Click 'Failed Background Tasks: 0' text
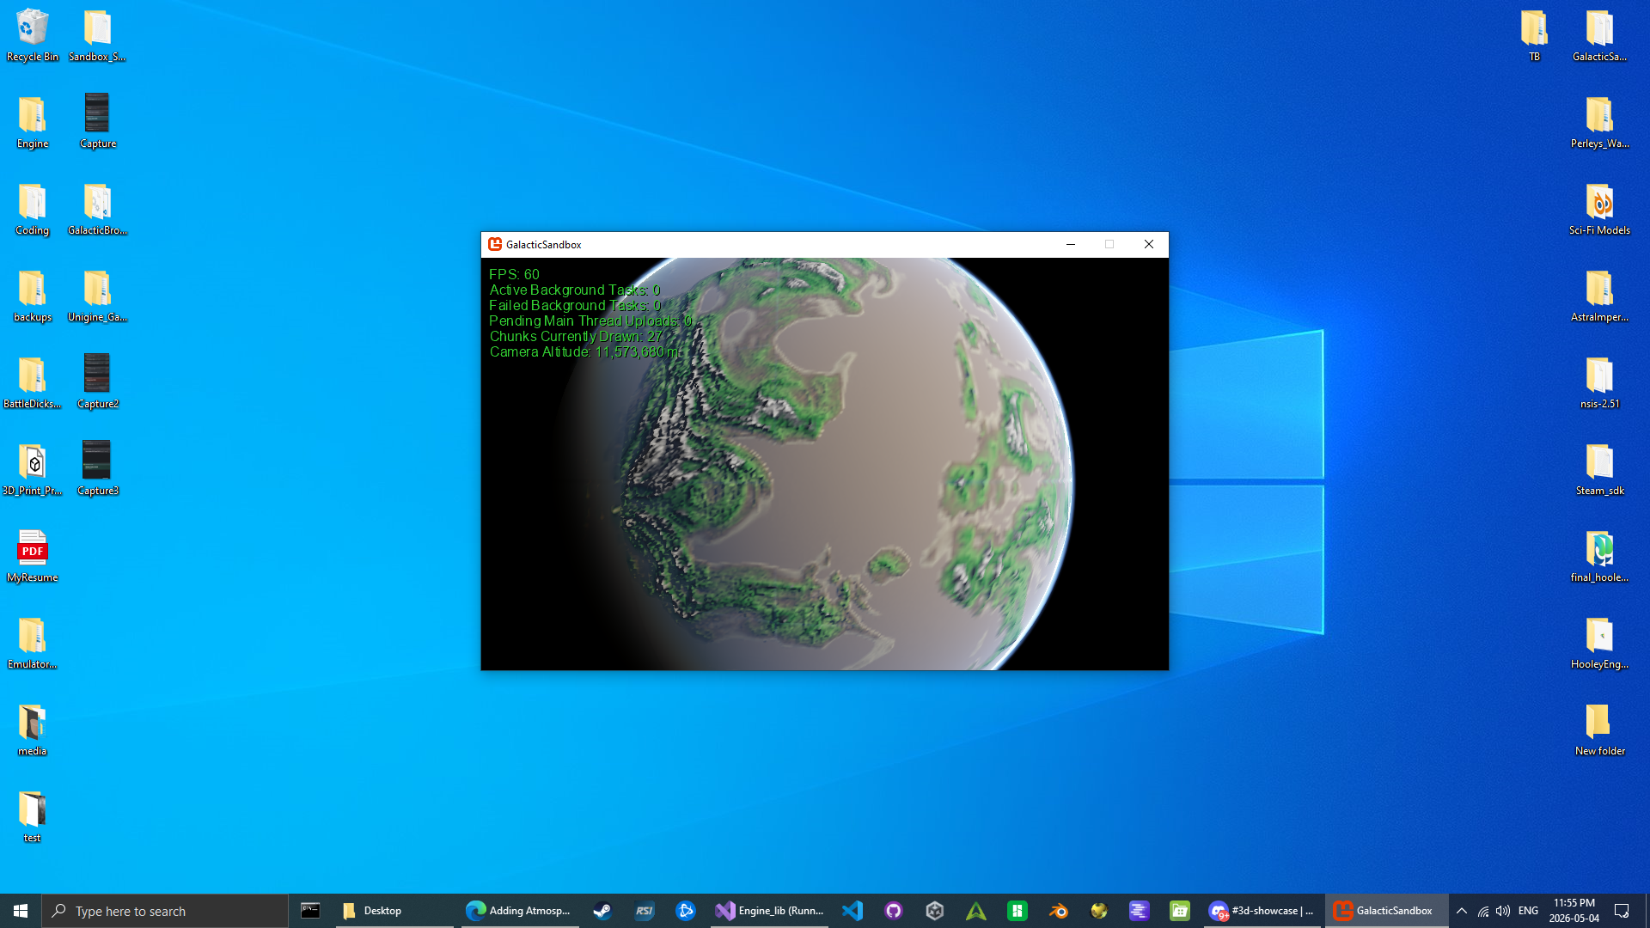The width and height of the screenshot is (1650, 928). click(575, 306)
